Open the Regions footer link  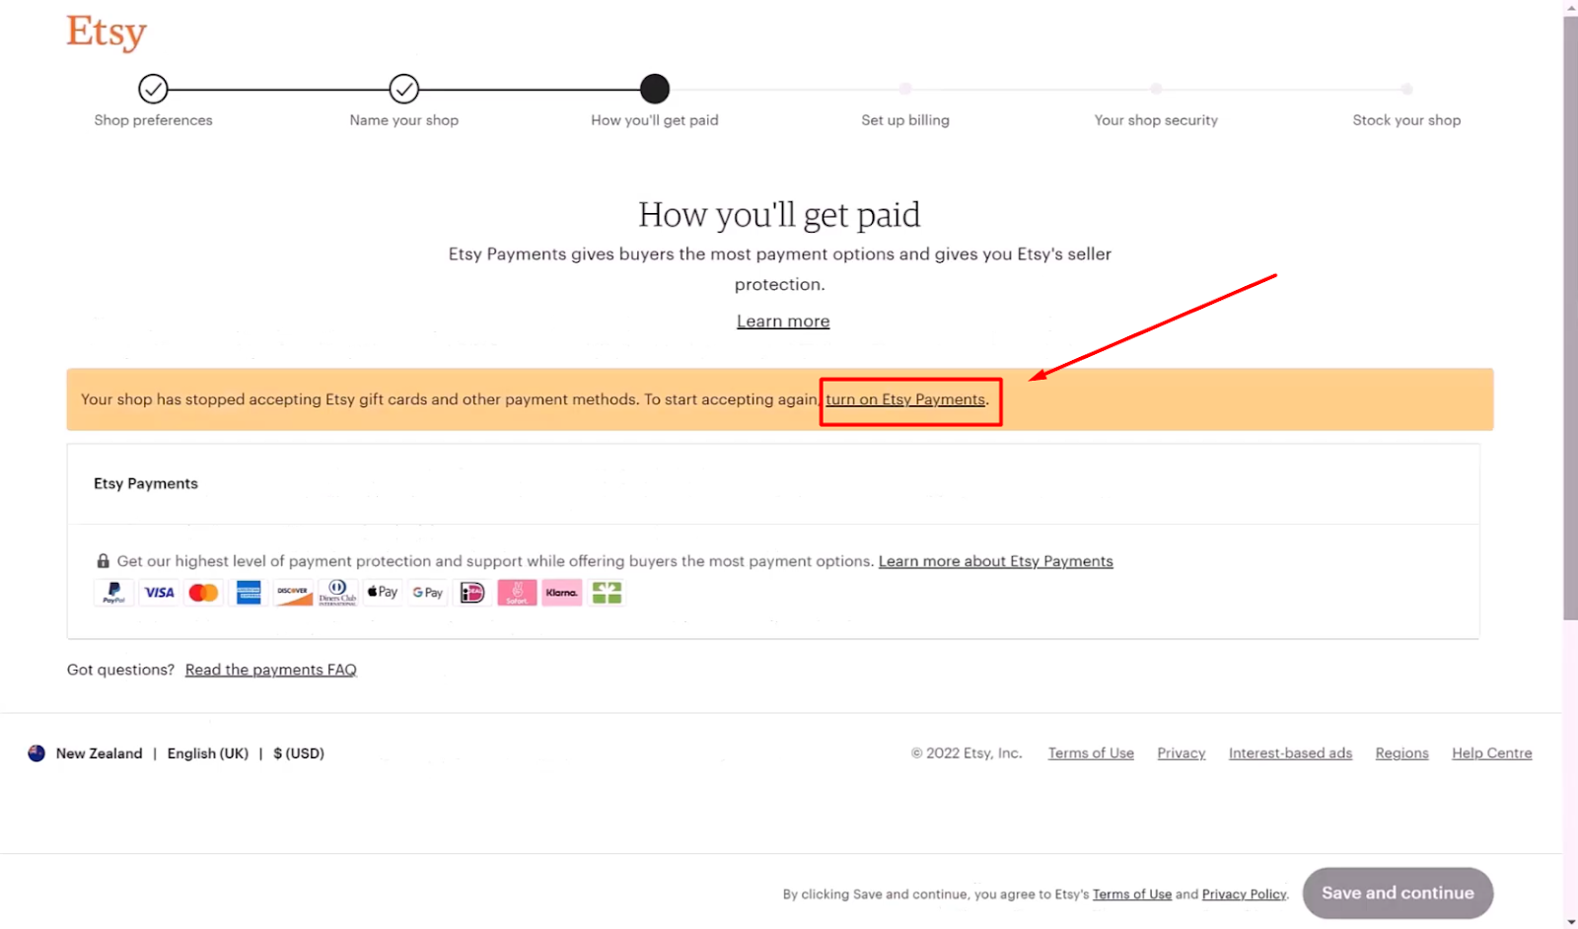click(x=1401, y=753)
